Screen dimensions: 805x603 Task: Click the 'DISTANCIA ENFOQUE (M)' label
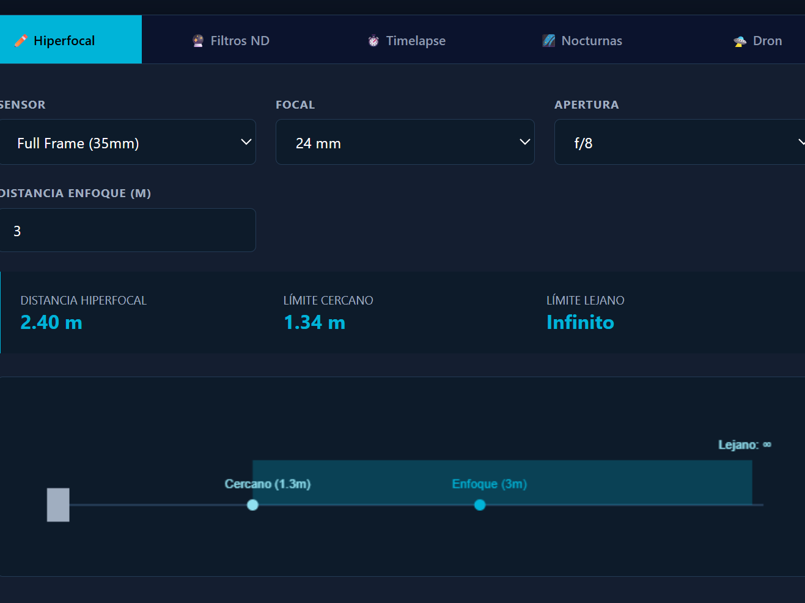point(75,193)
